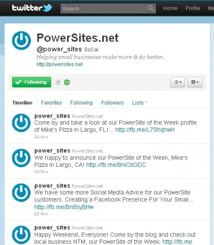This screenshot has height=245, width=214.
Task: Click avatar of the Happy Weekend tweet
Action: pyautogui.click(x=21, y=235)
